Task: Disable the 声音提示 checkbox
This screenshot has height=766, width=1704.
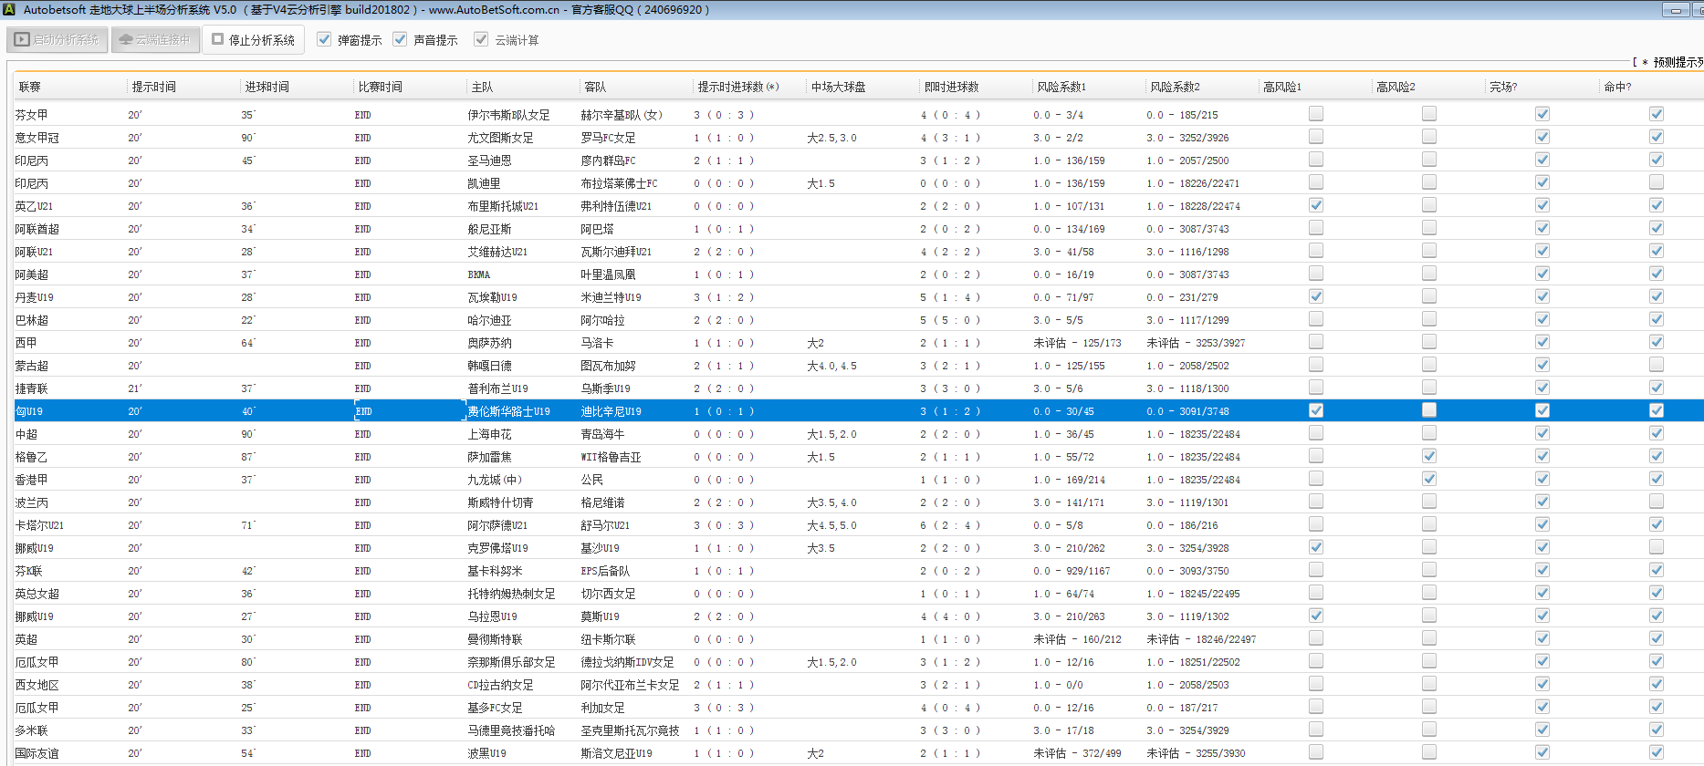Action: click(400, 39)
